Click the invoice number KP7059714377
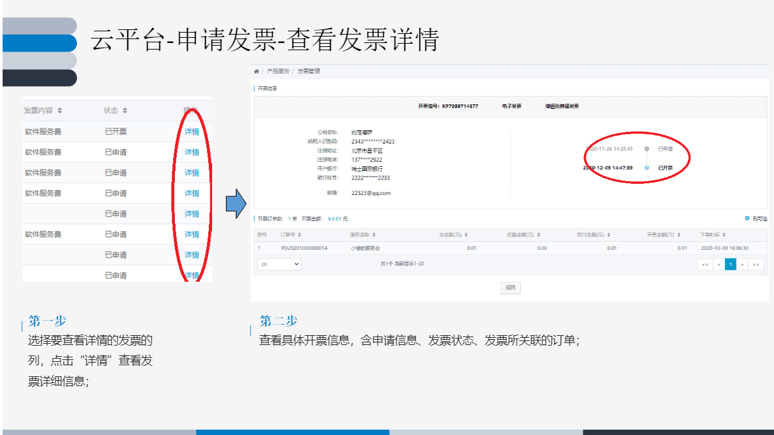774x435 pixels. click(x=460, y=106)
